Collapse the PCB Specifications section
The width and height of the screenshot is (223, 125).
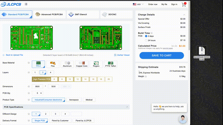[127, 107]
